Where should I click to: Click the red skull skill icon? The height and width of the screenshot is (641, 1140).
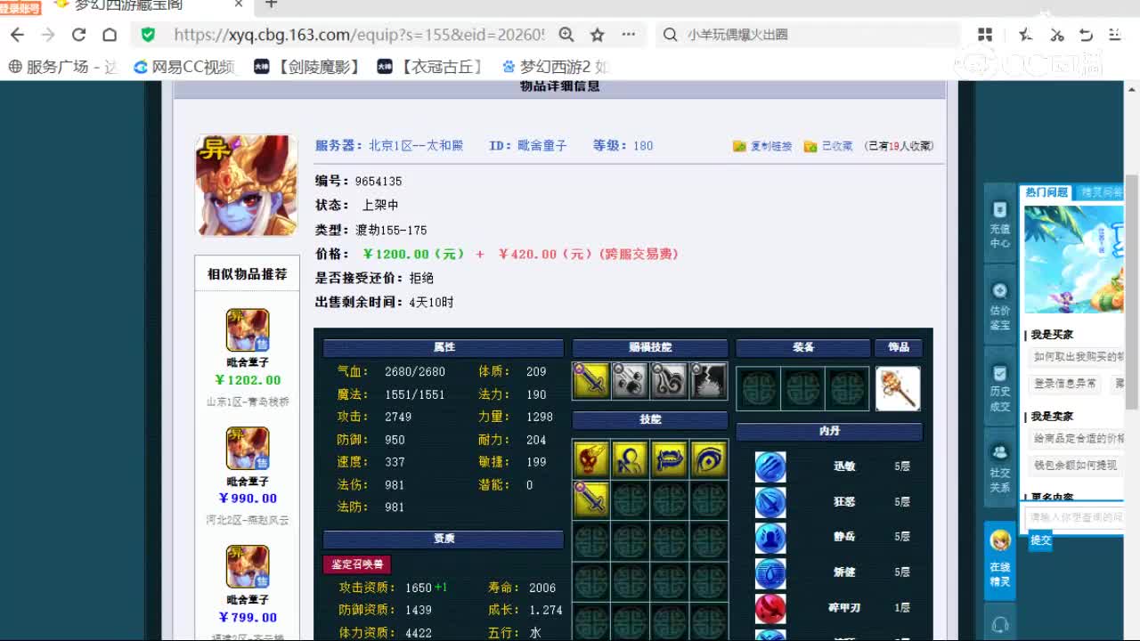pyautogui.click(x=591, y=459)
